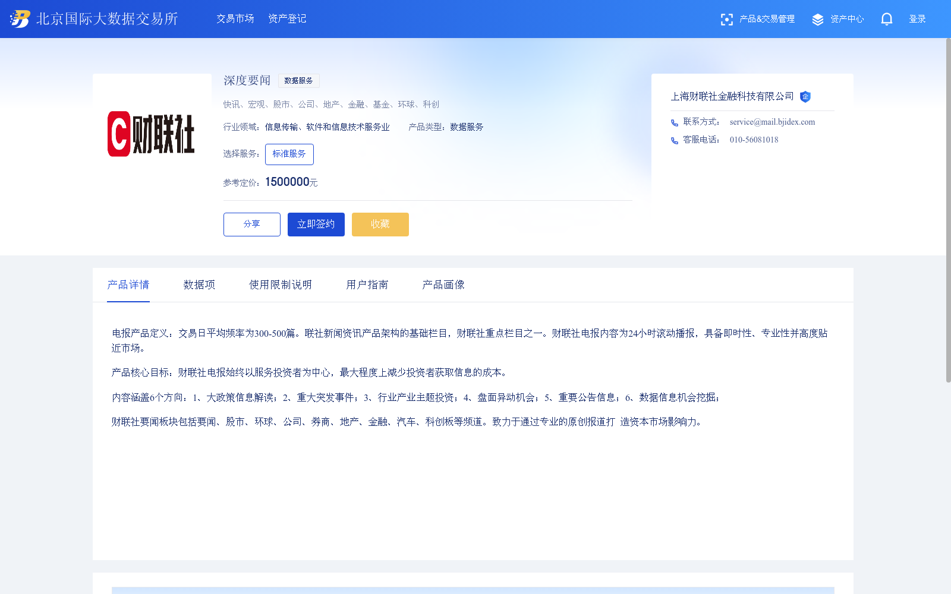The height and width of the screenshot is (594, 951).
Task: Click the 北京国际大数据交易所 site title
Action: pos(107,19)
